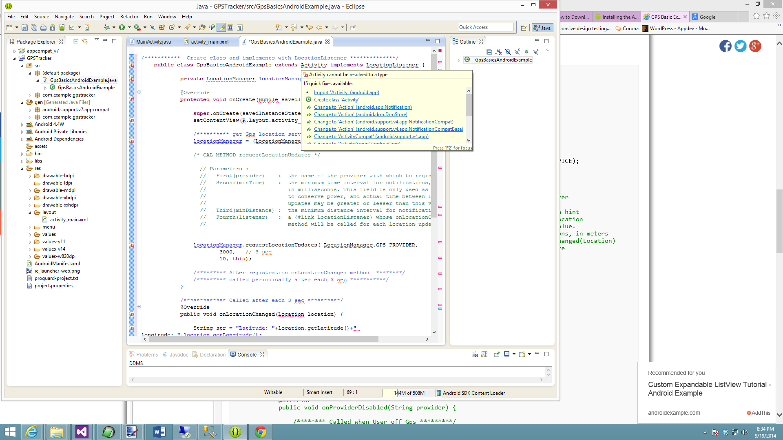783x440 pixels.
Task: Switch to the Problems tab
Action: coord(144,354)
